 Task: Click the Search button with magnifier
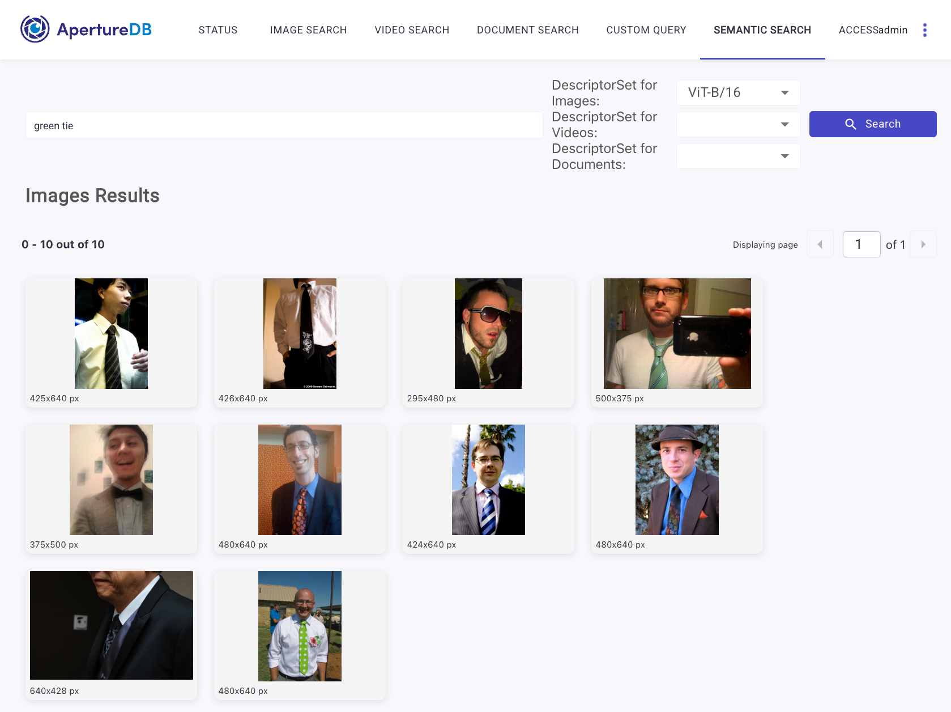(872, 124)
